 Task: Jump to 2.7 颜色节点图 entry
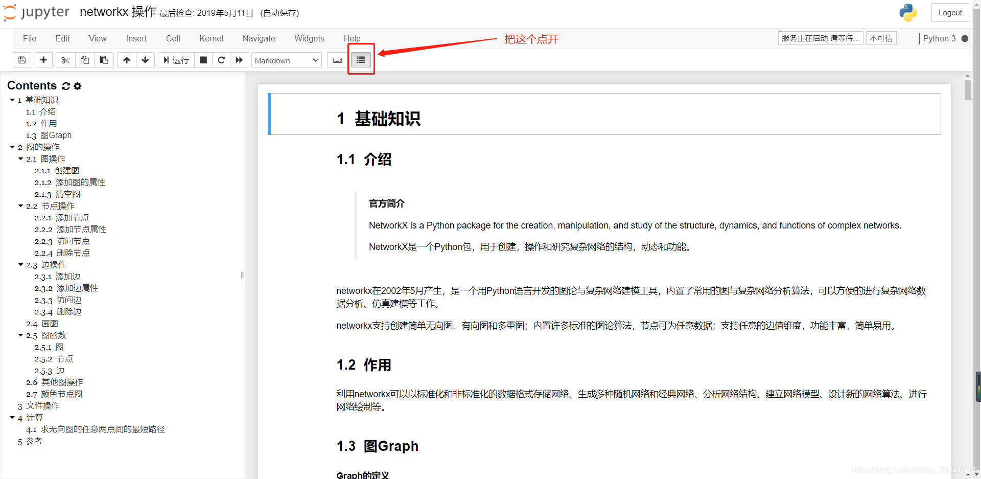(x=54, y=394)
